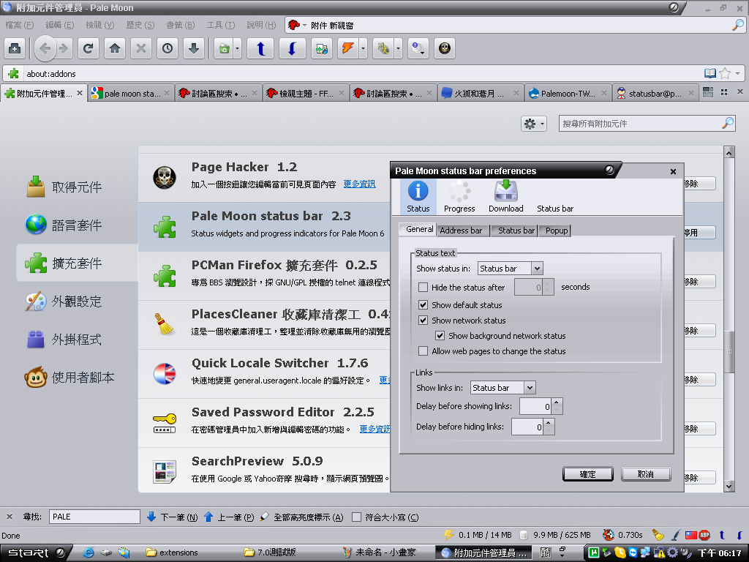Switch to the Address bar tab
The height and width of the screenshot is (562, 749).
coord(461,231)
